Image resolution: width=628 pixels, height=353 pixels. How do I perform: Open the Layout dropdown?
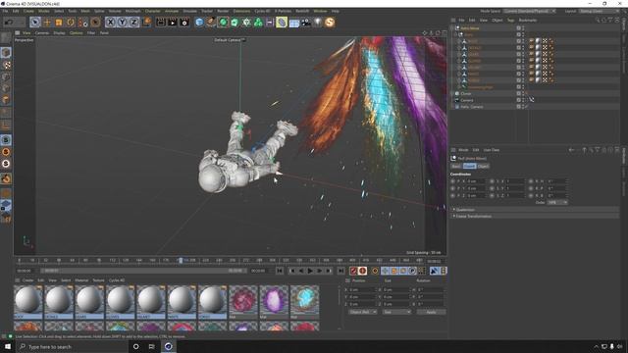(x=598, y=11)
